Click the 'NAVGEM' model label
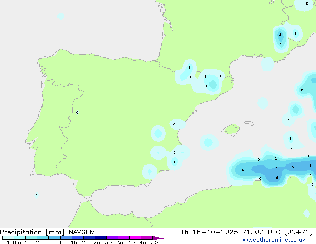Image resolution: width=316 pixels, height=244 pixels. coord(82,232)
